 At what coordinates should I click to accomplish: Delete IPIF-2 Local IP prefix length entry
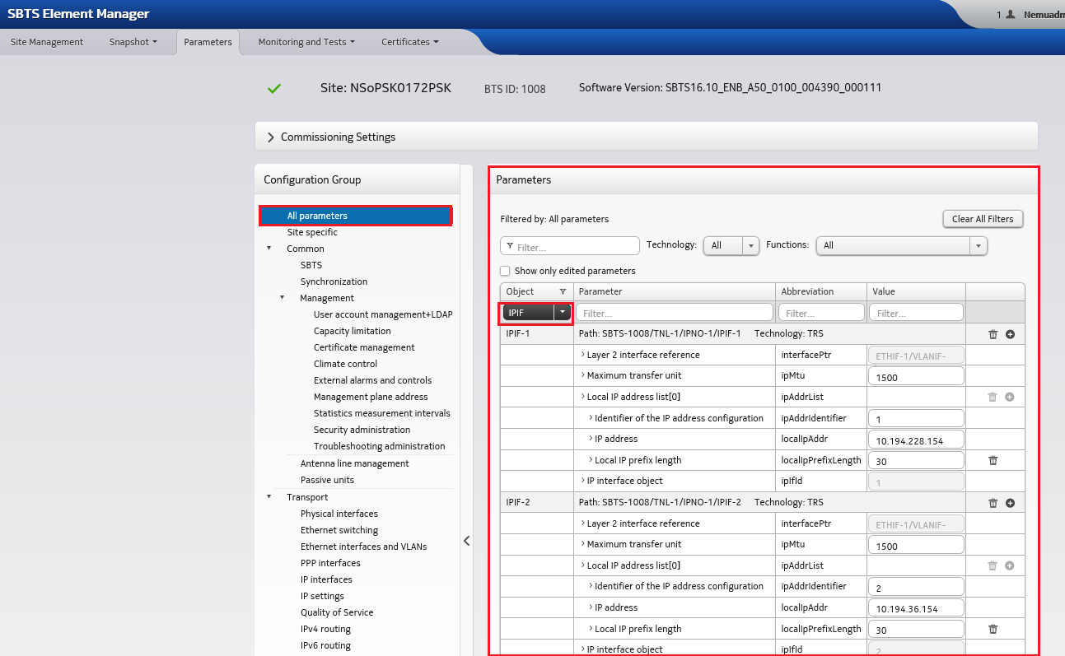(x=994, y=629)
